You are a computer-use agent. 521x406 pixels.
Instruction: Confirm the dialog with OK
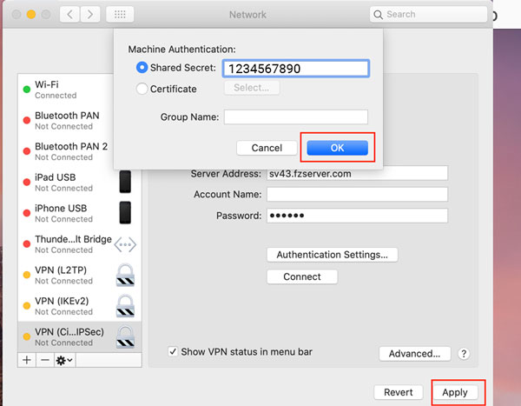[x=337, y=148]
